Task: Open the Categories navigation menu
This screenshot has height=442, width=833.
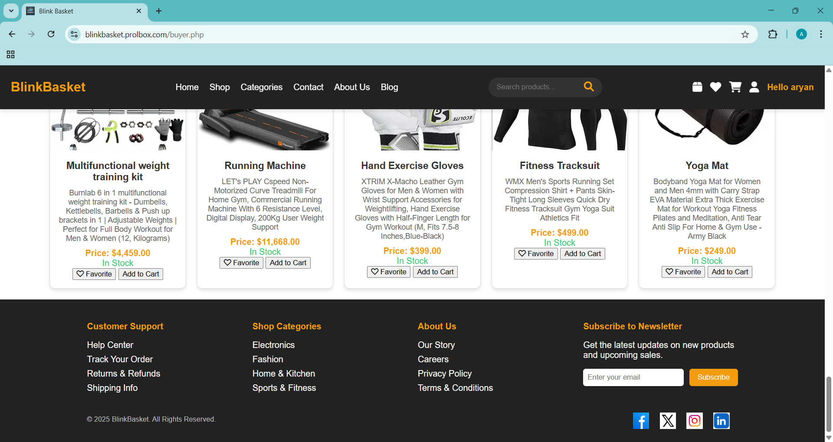Action: (261, 87)
